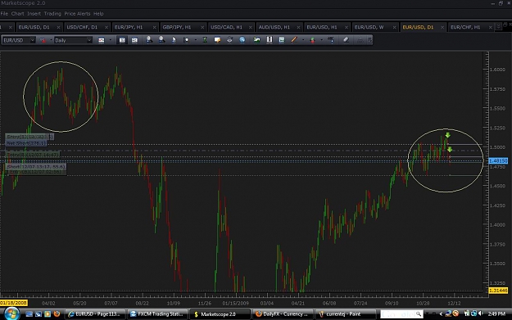
Task: Open DailyFX - Currency taskbar button
Action: pos(282,314)
